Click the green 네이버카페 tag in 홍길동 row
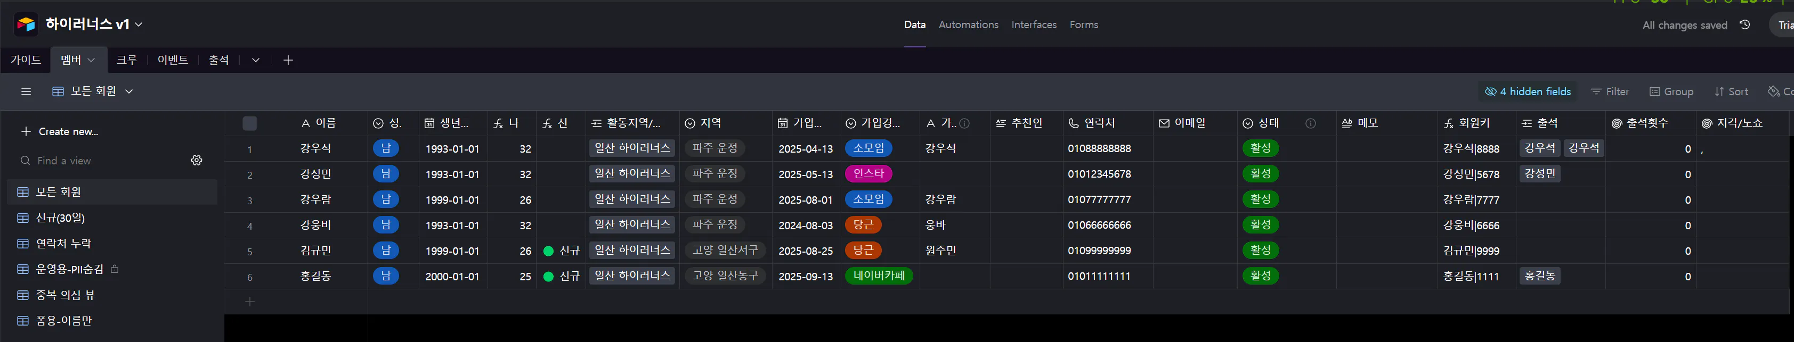The image size is (1794, 342). tap(879, 276)
